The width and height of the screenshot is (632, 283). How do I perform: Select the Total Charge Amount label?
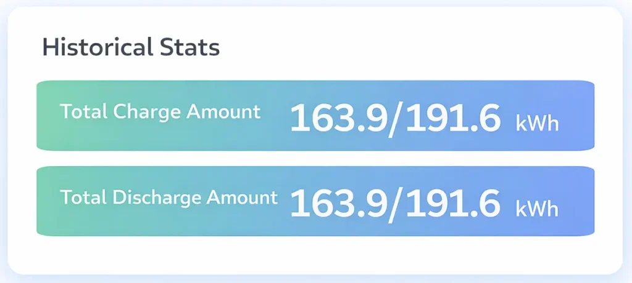160,112
